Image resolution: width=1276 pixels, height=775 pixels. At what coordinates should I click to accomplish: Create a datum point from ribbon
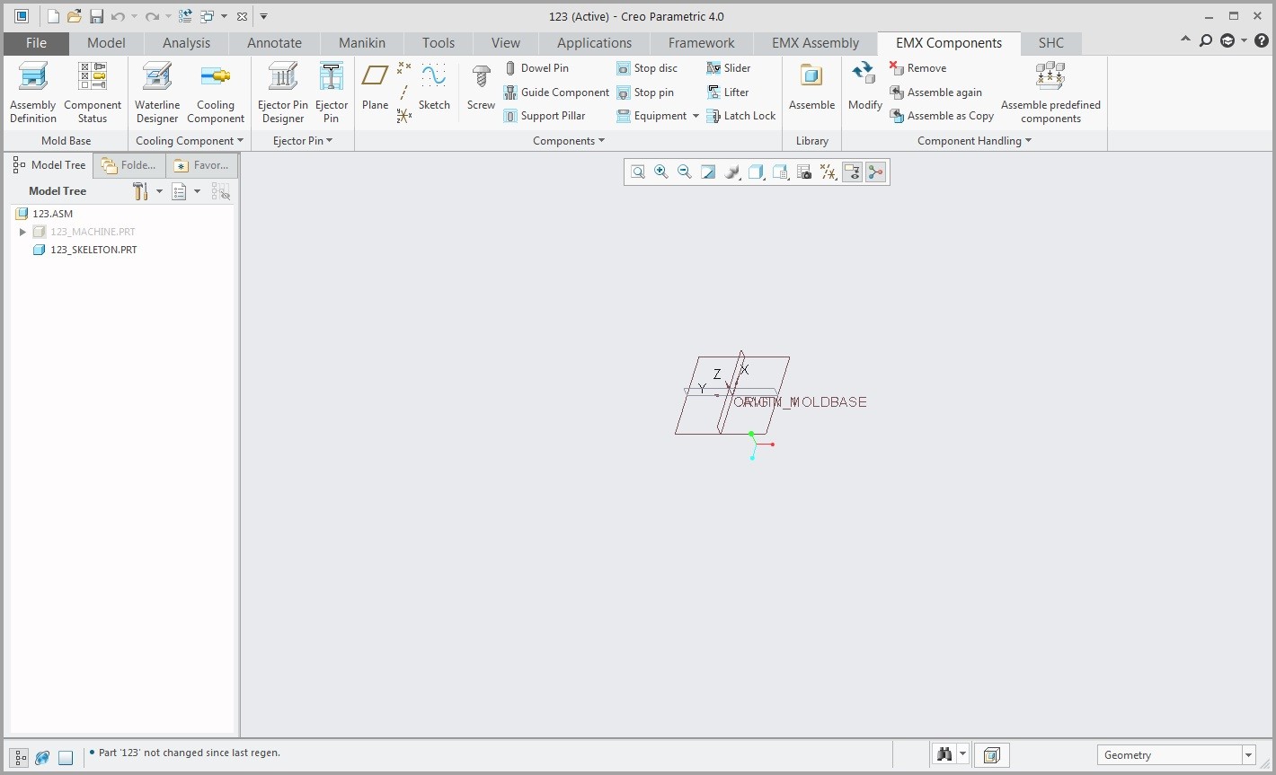point(404,68)
